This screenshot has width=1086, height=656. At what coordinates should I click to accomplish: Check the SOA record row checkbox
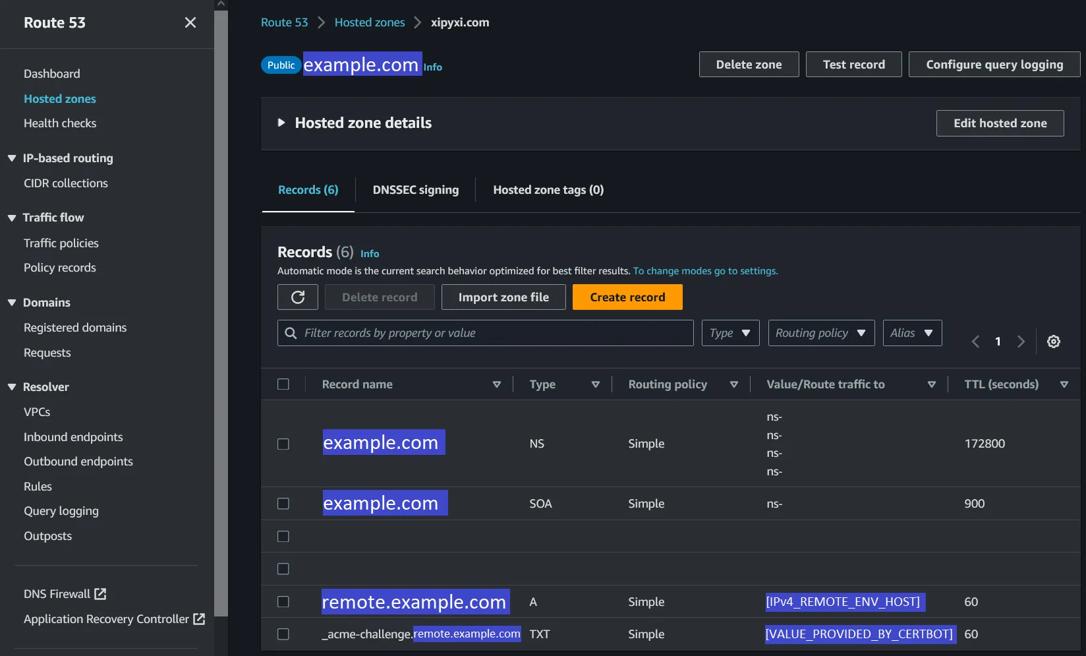click(283, 504)
